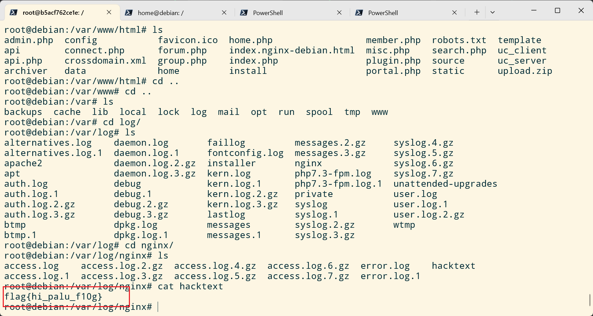Close the home@debian tab

(x=224, y=12)
